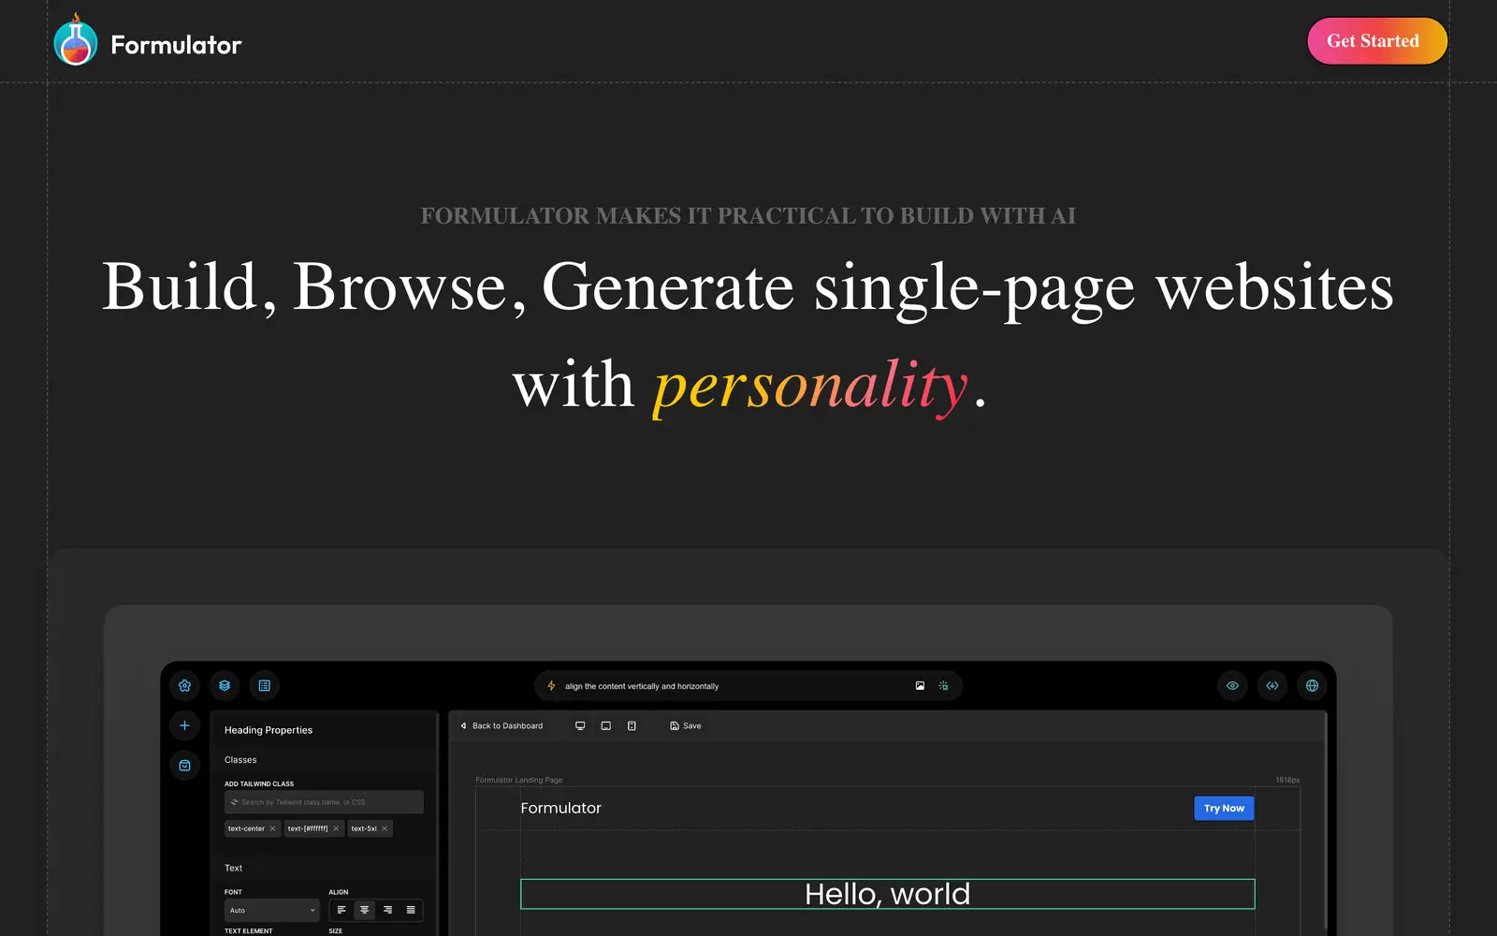Viewport: 1497px width, 936px height.
Task: Click the lightning bolt AI prompt icon
Action: [x=551, y=686]
